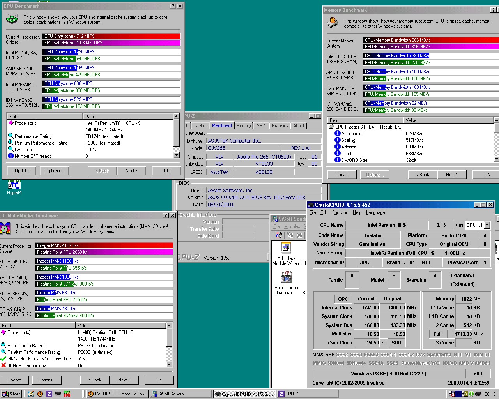Open the Help menu in CrystalCPUID

click(x=357, y=212)
